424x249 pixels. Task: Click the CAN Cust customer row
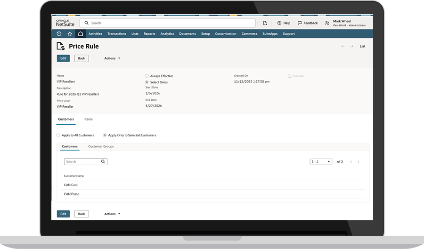pos(213,185)
